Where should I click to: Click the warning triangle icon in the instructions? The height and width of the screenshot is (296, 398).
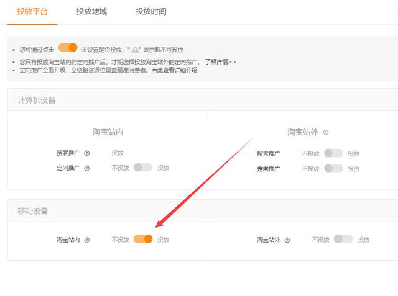pos(136,50)
